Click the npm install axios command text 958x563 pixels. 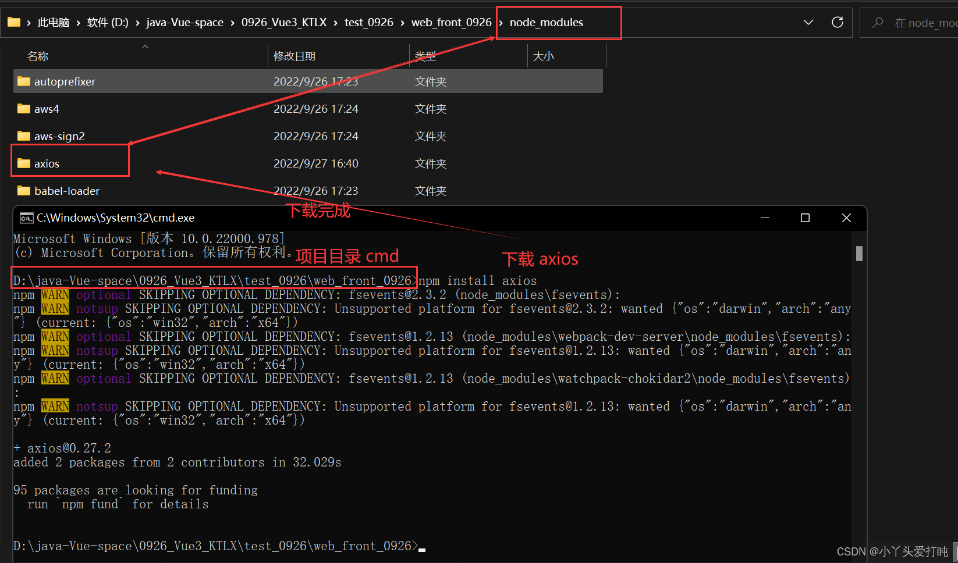[x=478, y=281]
